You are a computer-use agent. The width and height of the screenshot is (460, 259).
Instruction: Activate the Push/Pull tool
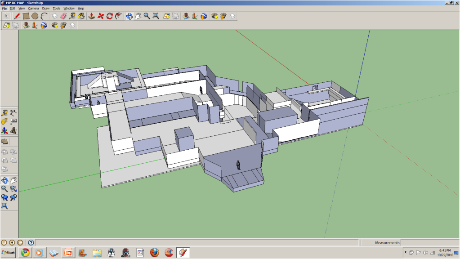tap(92, 16)
